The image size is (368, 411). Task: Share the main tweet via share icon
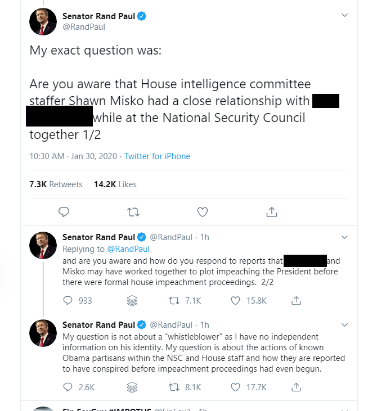point(272,212)
